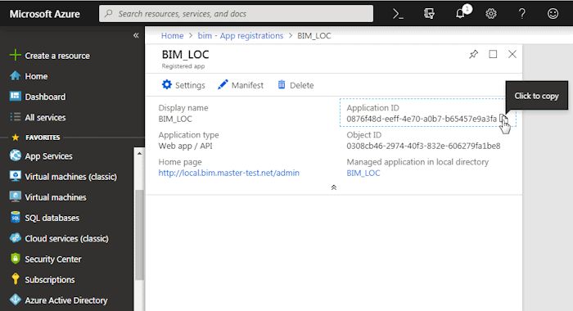Open Virtual machines (classic) label in favorites
This screenshot has width=573, height=311.
[71, 177]
